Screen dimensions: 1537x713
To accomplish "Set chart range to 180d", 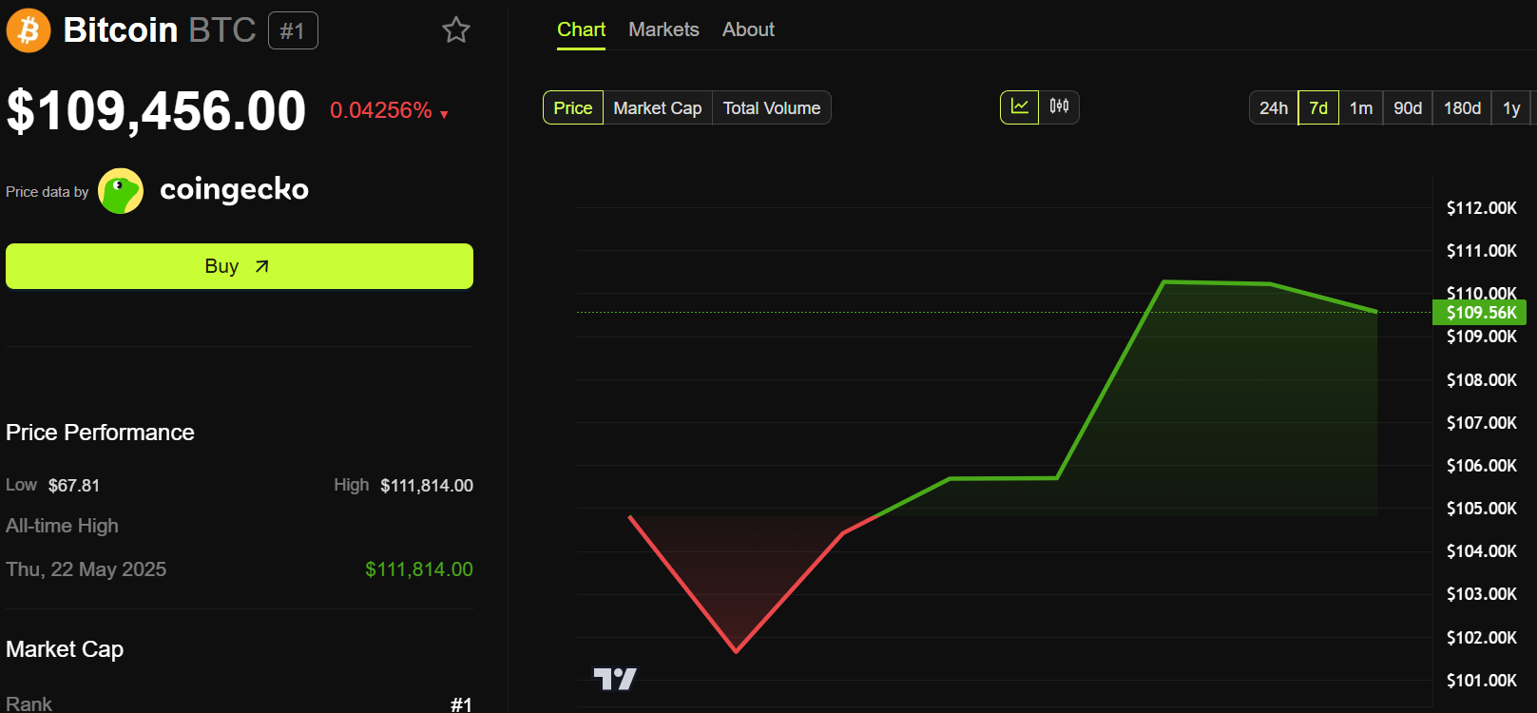I will [1462, 107].
